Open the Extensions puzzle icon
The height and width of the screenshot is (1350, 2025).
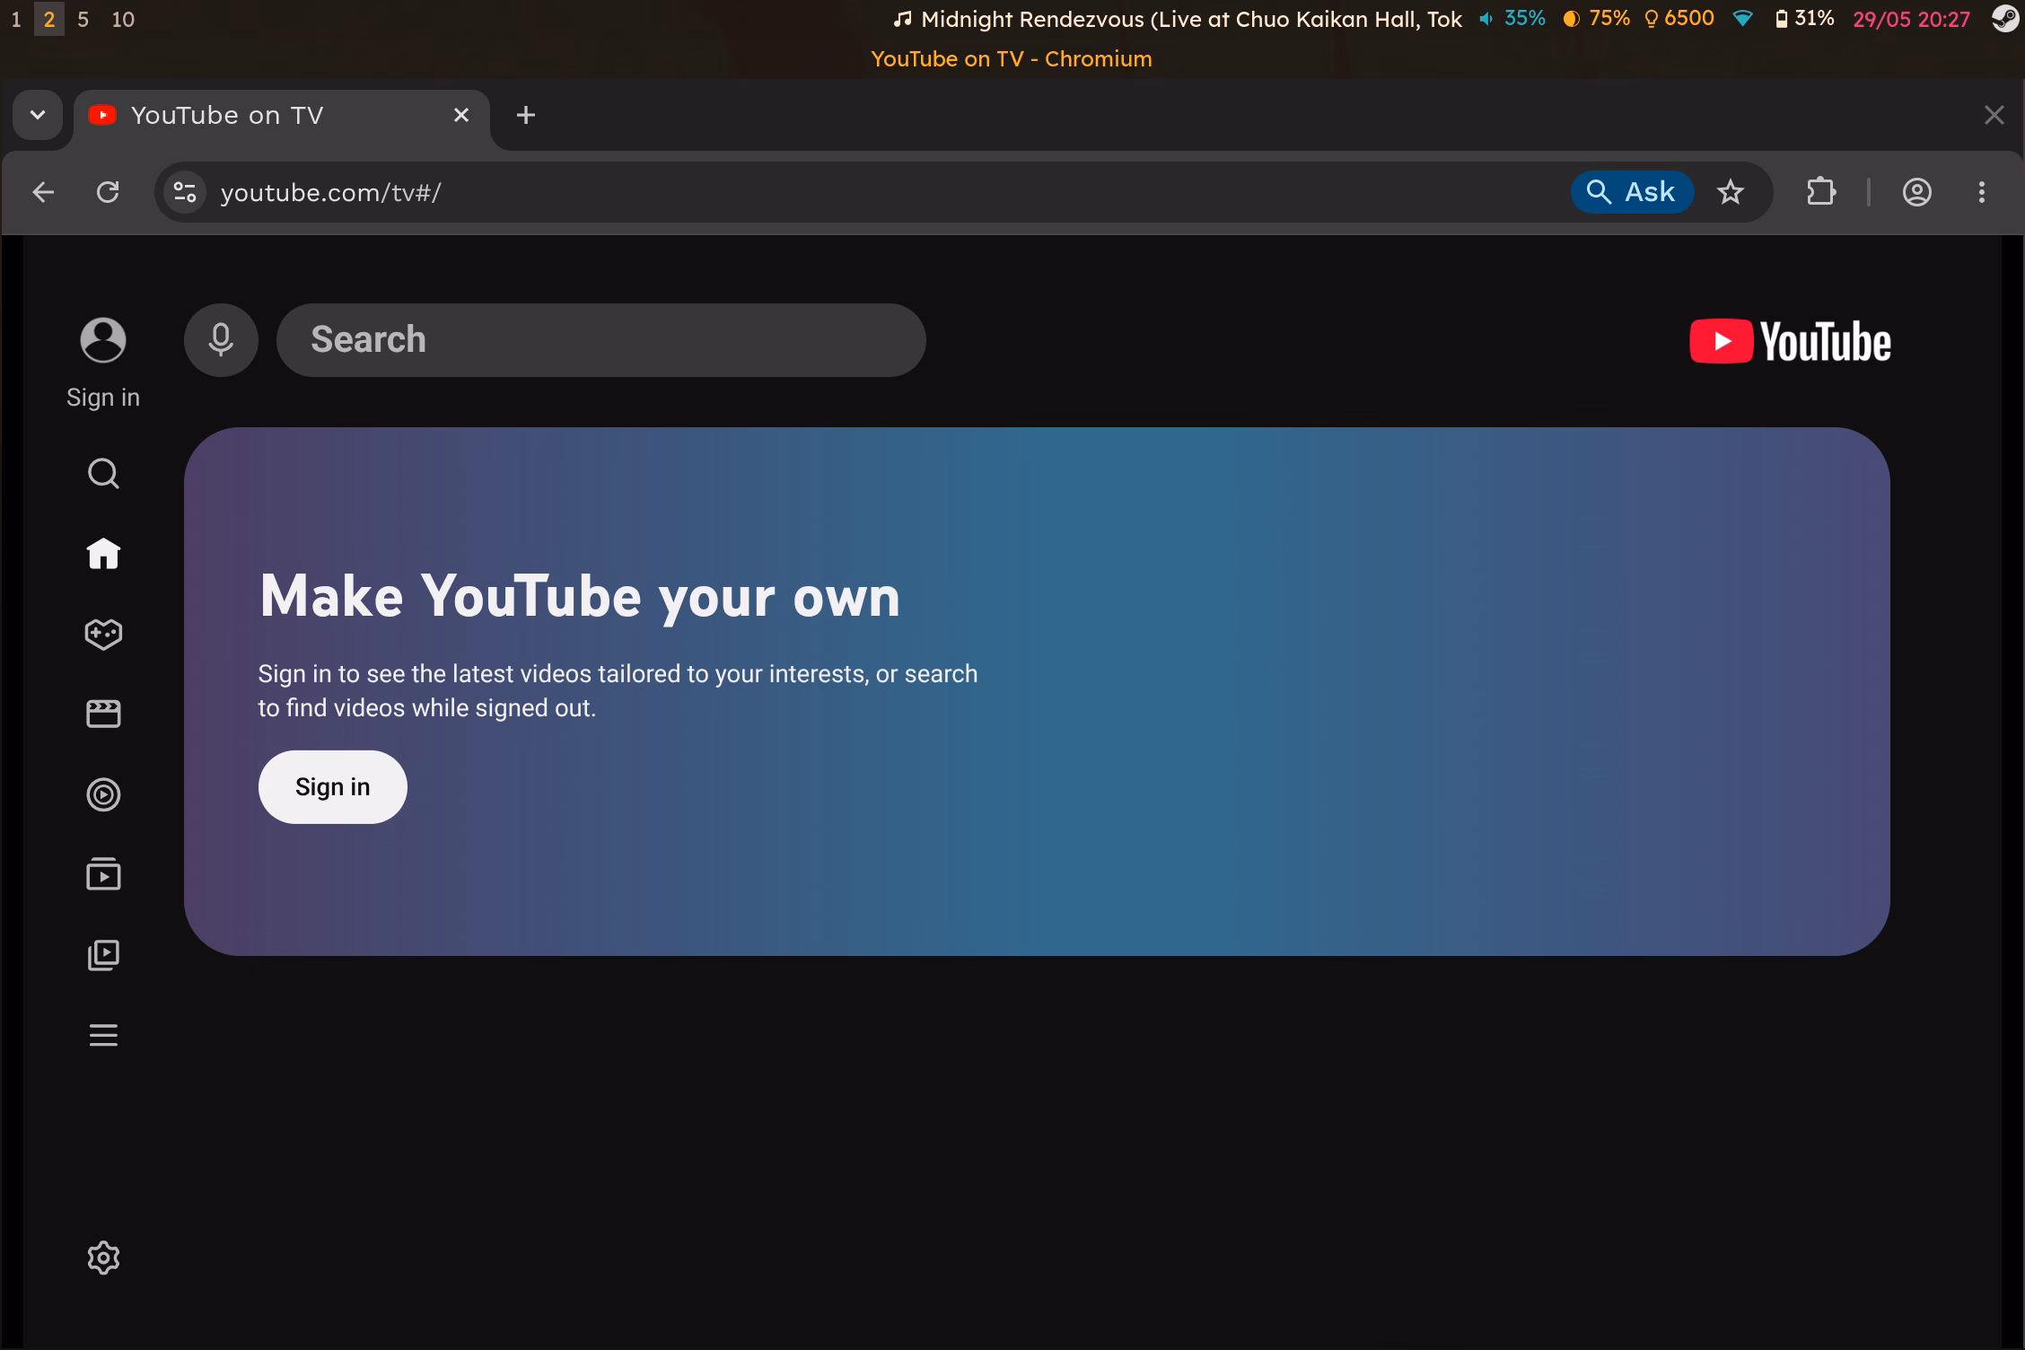pos(1821,192)
